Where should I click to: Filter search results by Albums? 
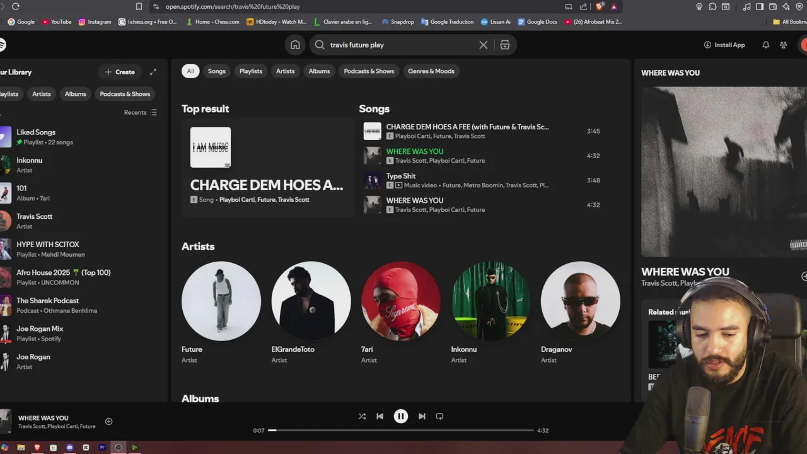(x=319, y=71)
